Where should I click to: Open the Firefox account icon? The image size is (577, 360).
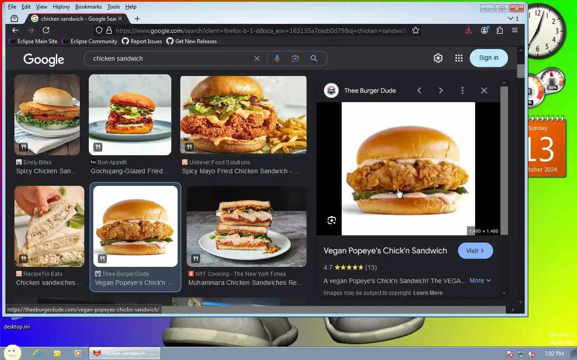(x=485, y=30)
